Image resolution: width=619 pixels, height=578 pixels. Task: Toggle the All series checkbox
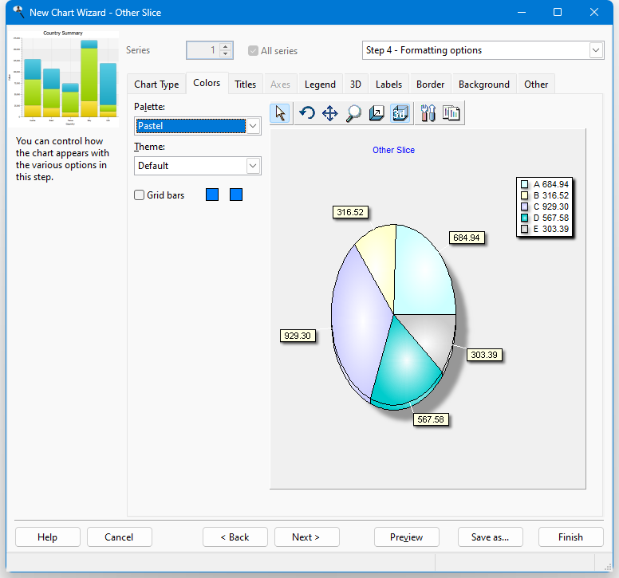[253, 50]
